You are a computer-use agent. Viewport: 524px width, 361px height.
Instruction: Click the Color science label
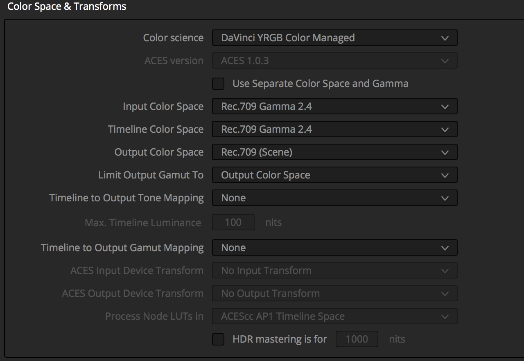(x=173, y=38)
